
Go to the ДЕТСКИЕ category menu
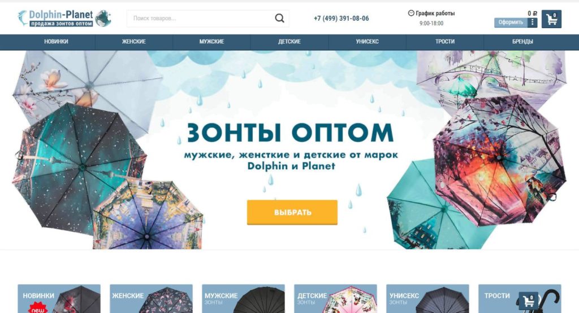coord(289,42)
